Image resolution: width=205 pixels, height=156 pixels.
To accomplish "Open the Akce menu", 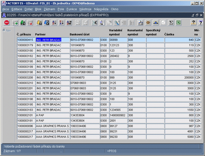I will [x=5, y=9].
